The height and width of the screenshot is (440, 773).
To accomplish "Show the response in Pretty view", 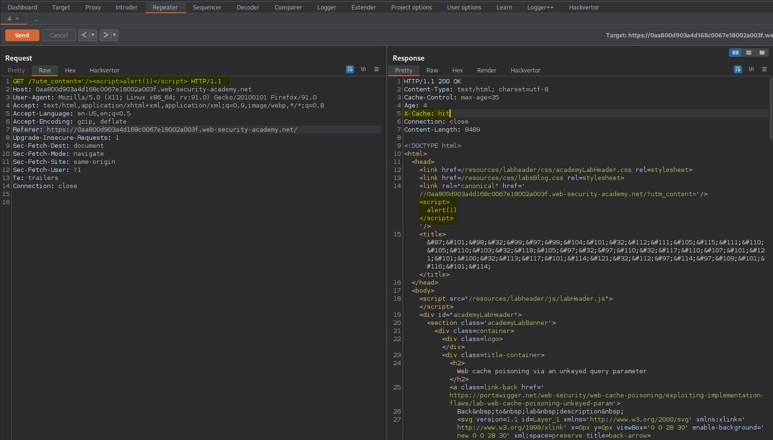I will [x=404, y=70].
